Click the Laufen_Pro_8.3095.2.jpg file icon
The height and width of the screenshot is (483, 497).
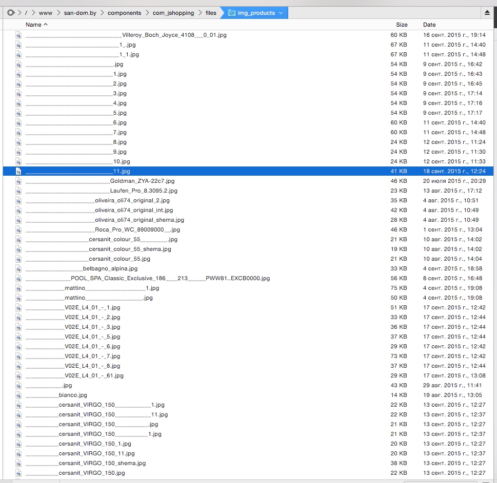coord(18,191)
